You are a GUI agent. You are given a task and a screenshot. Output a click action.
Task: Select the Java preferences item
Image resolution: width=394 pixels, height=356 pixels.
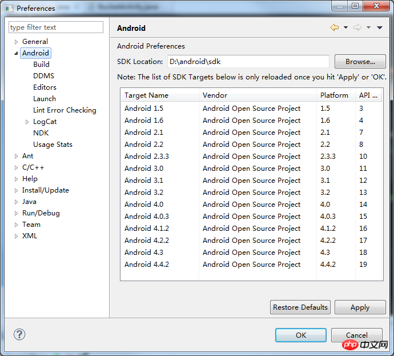click(x=29, y=202)
